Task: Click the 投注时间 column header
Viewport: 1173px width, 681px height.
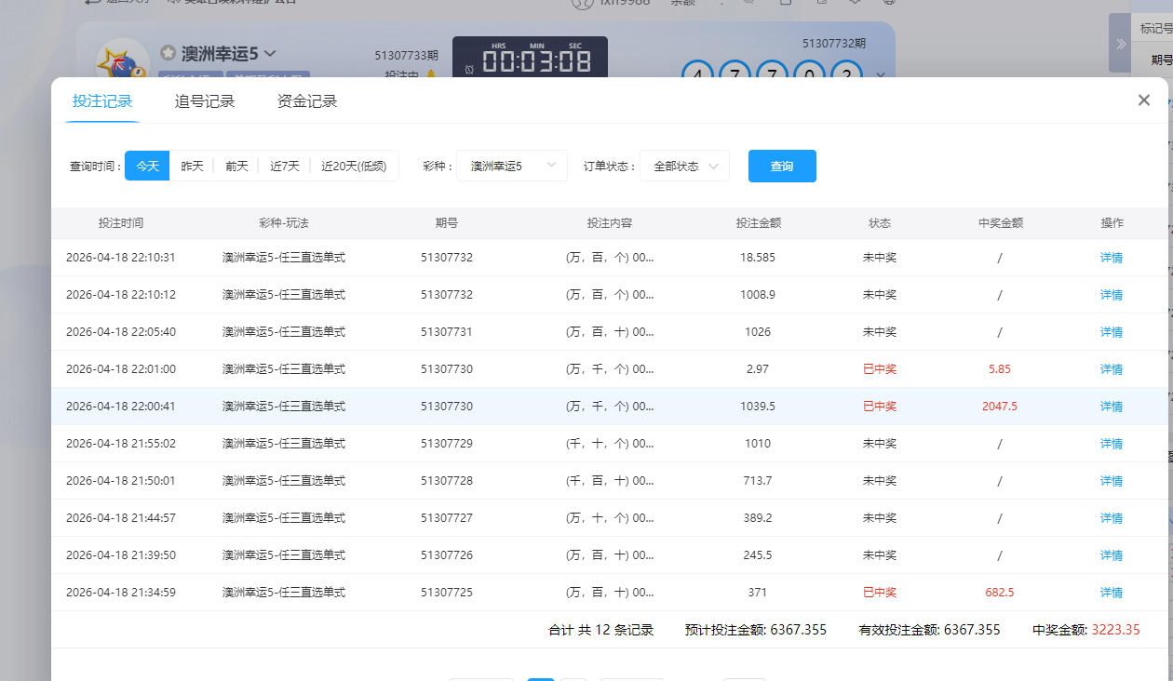Action: [121, 223]
